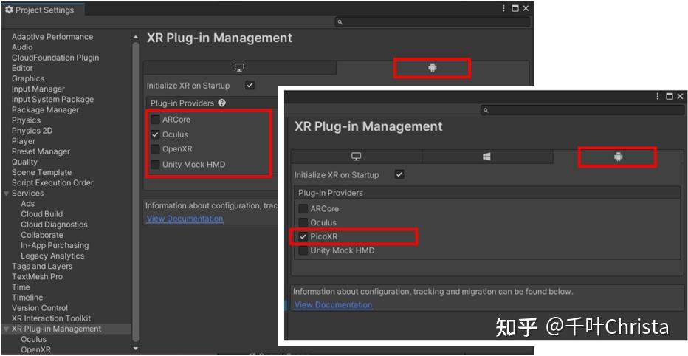Image resolution: width=688 pixels, height=356 pixels.
Task: Click the Android tab above the ticked Oculus list
Action: (x=432, y=68)
